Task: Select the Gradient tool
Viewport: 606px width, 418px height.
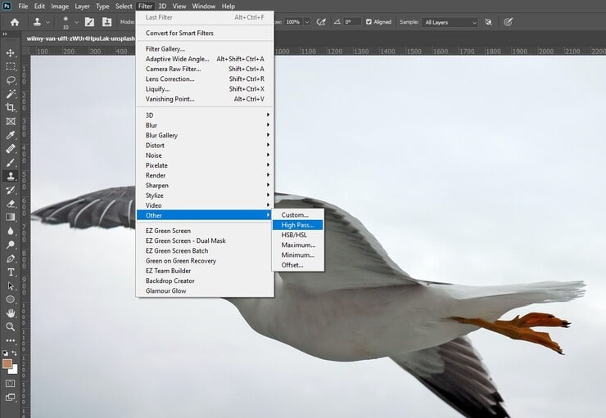Action: [x=11, y=218]
